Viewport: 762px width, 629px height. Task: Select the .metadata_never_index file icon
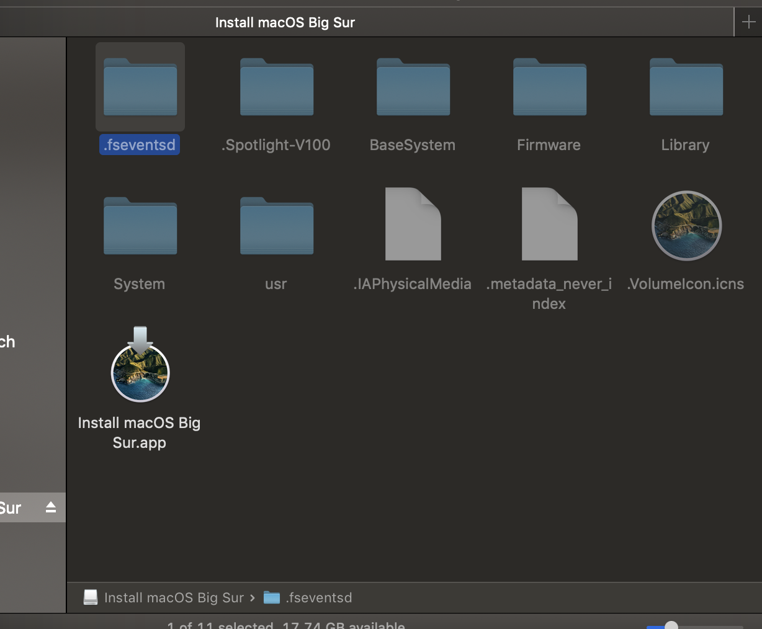[x=550, y=224]
